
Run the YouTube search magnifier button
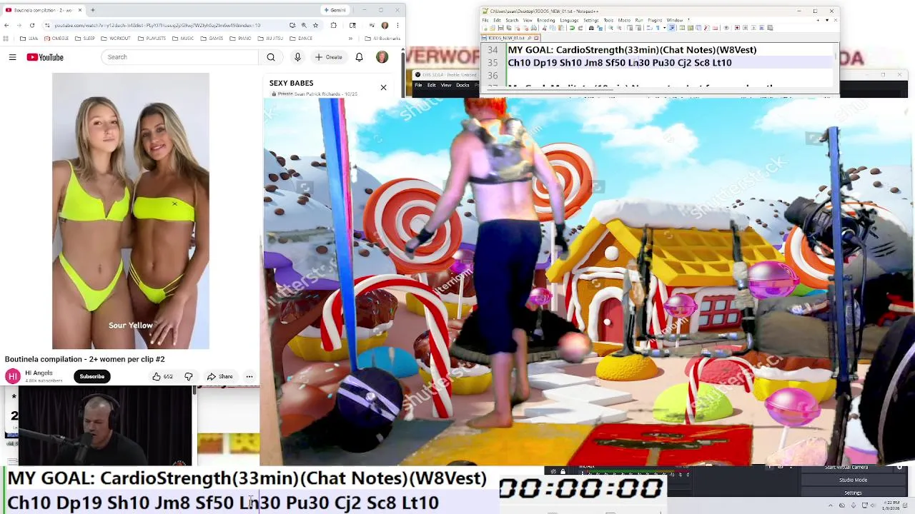pos(271,57)
